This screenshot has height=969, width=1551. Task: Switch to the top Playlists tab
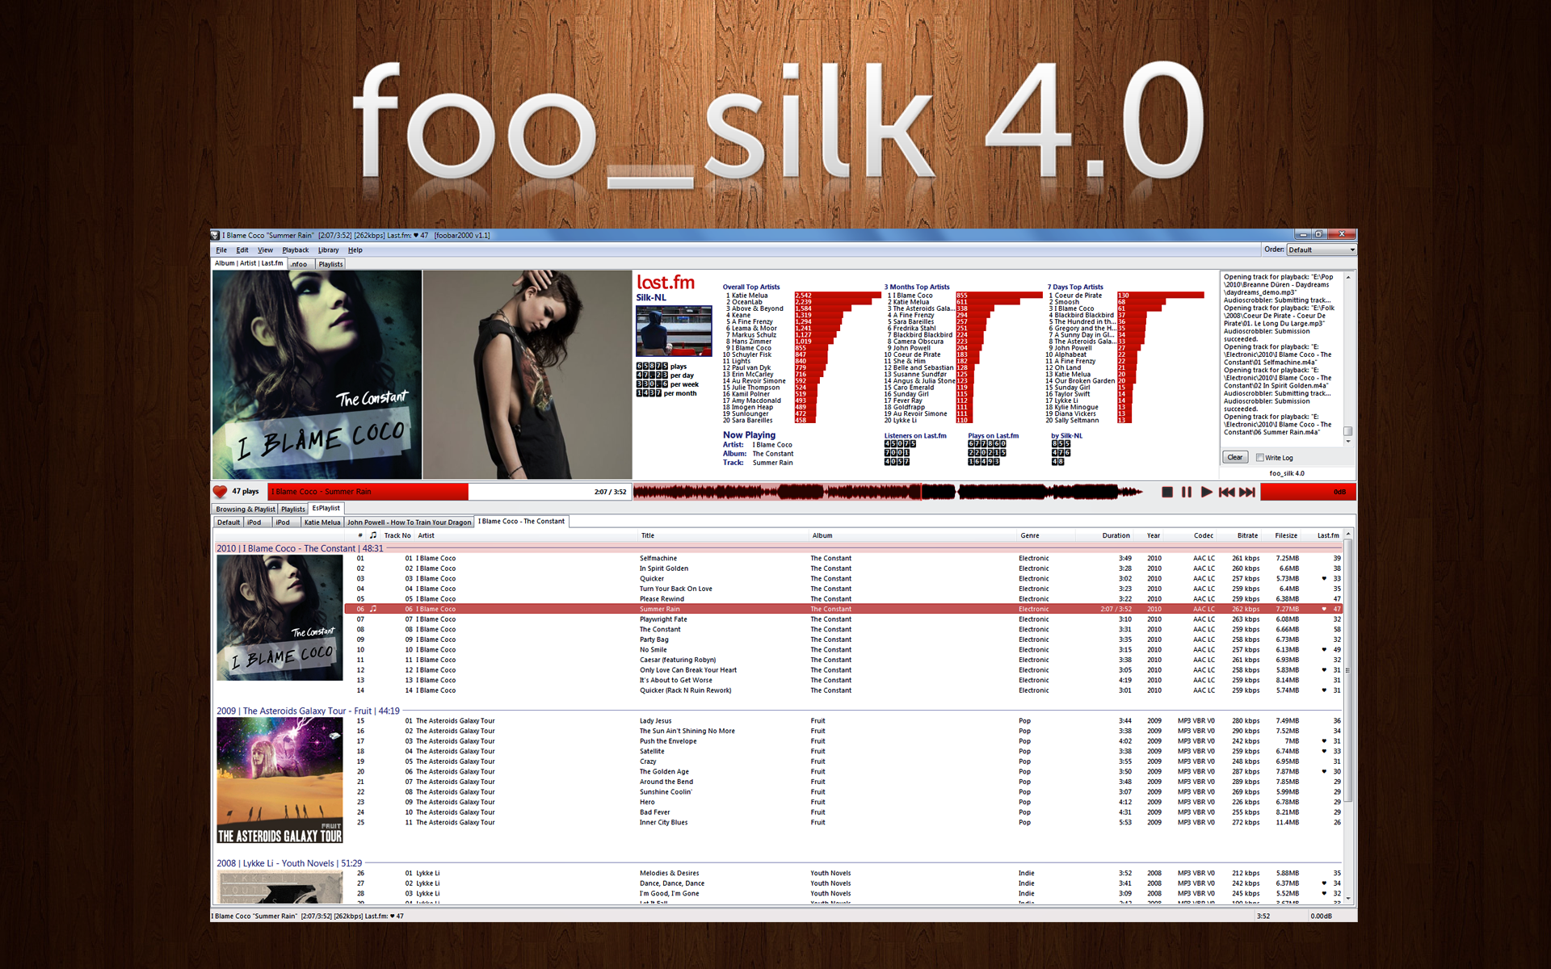coord(330,264)
